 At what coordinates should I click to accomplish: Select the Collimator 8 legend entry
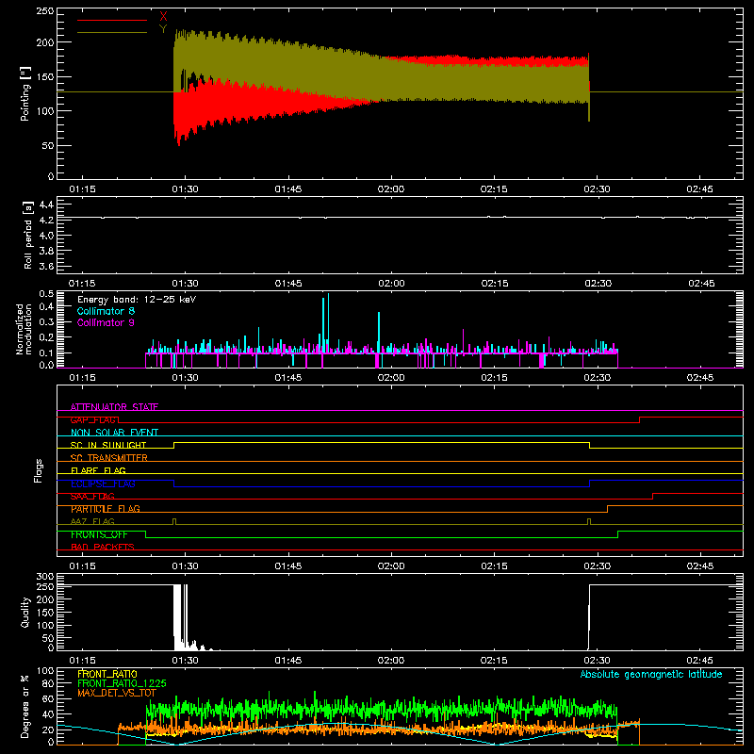[x=106, y=311]
